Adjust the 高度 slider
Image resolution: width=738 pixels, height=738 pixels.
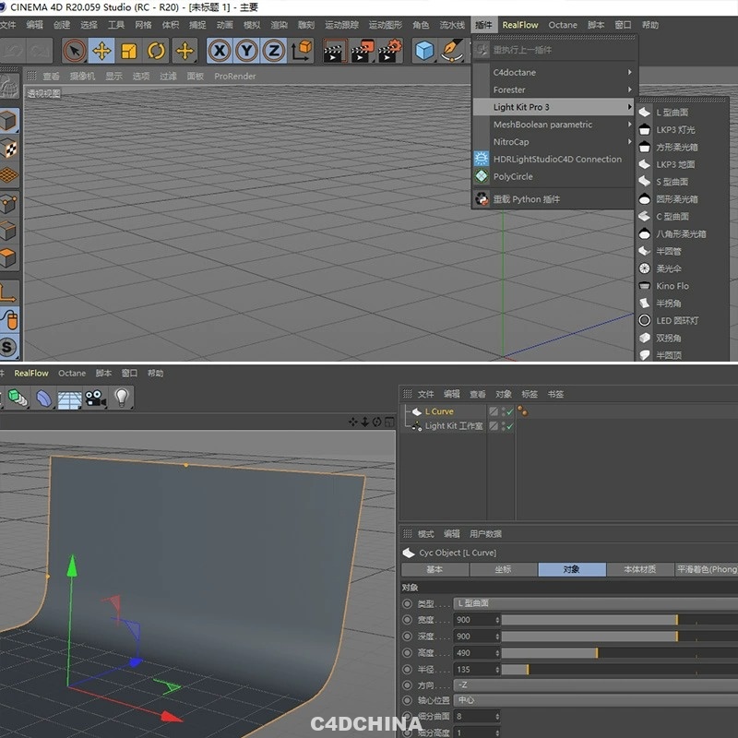pos(619,653)
